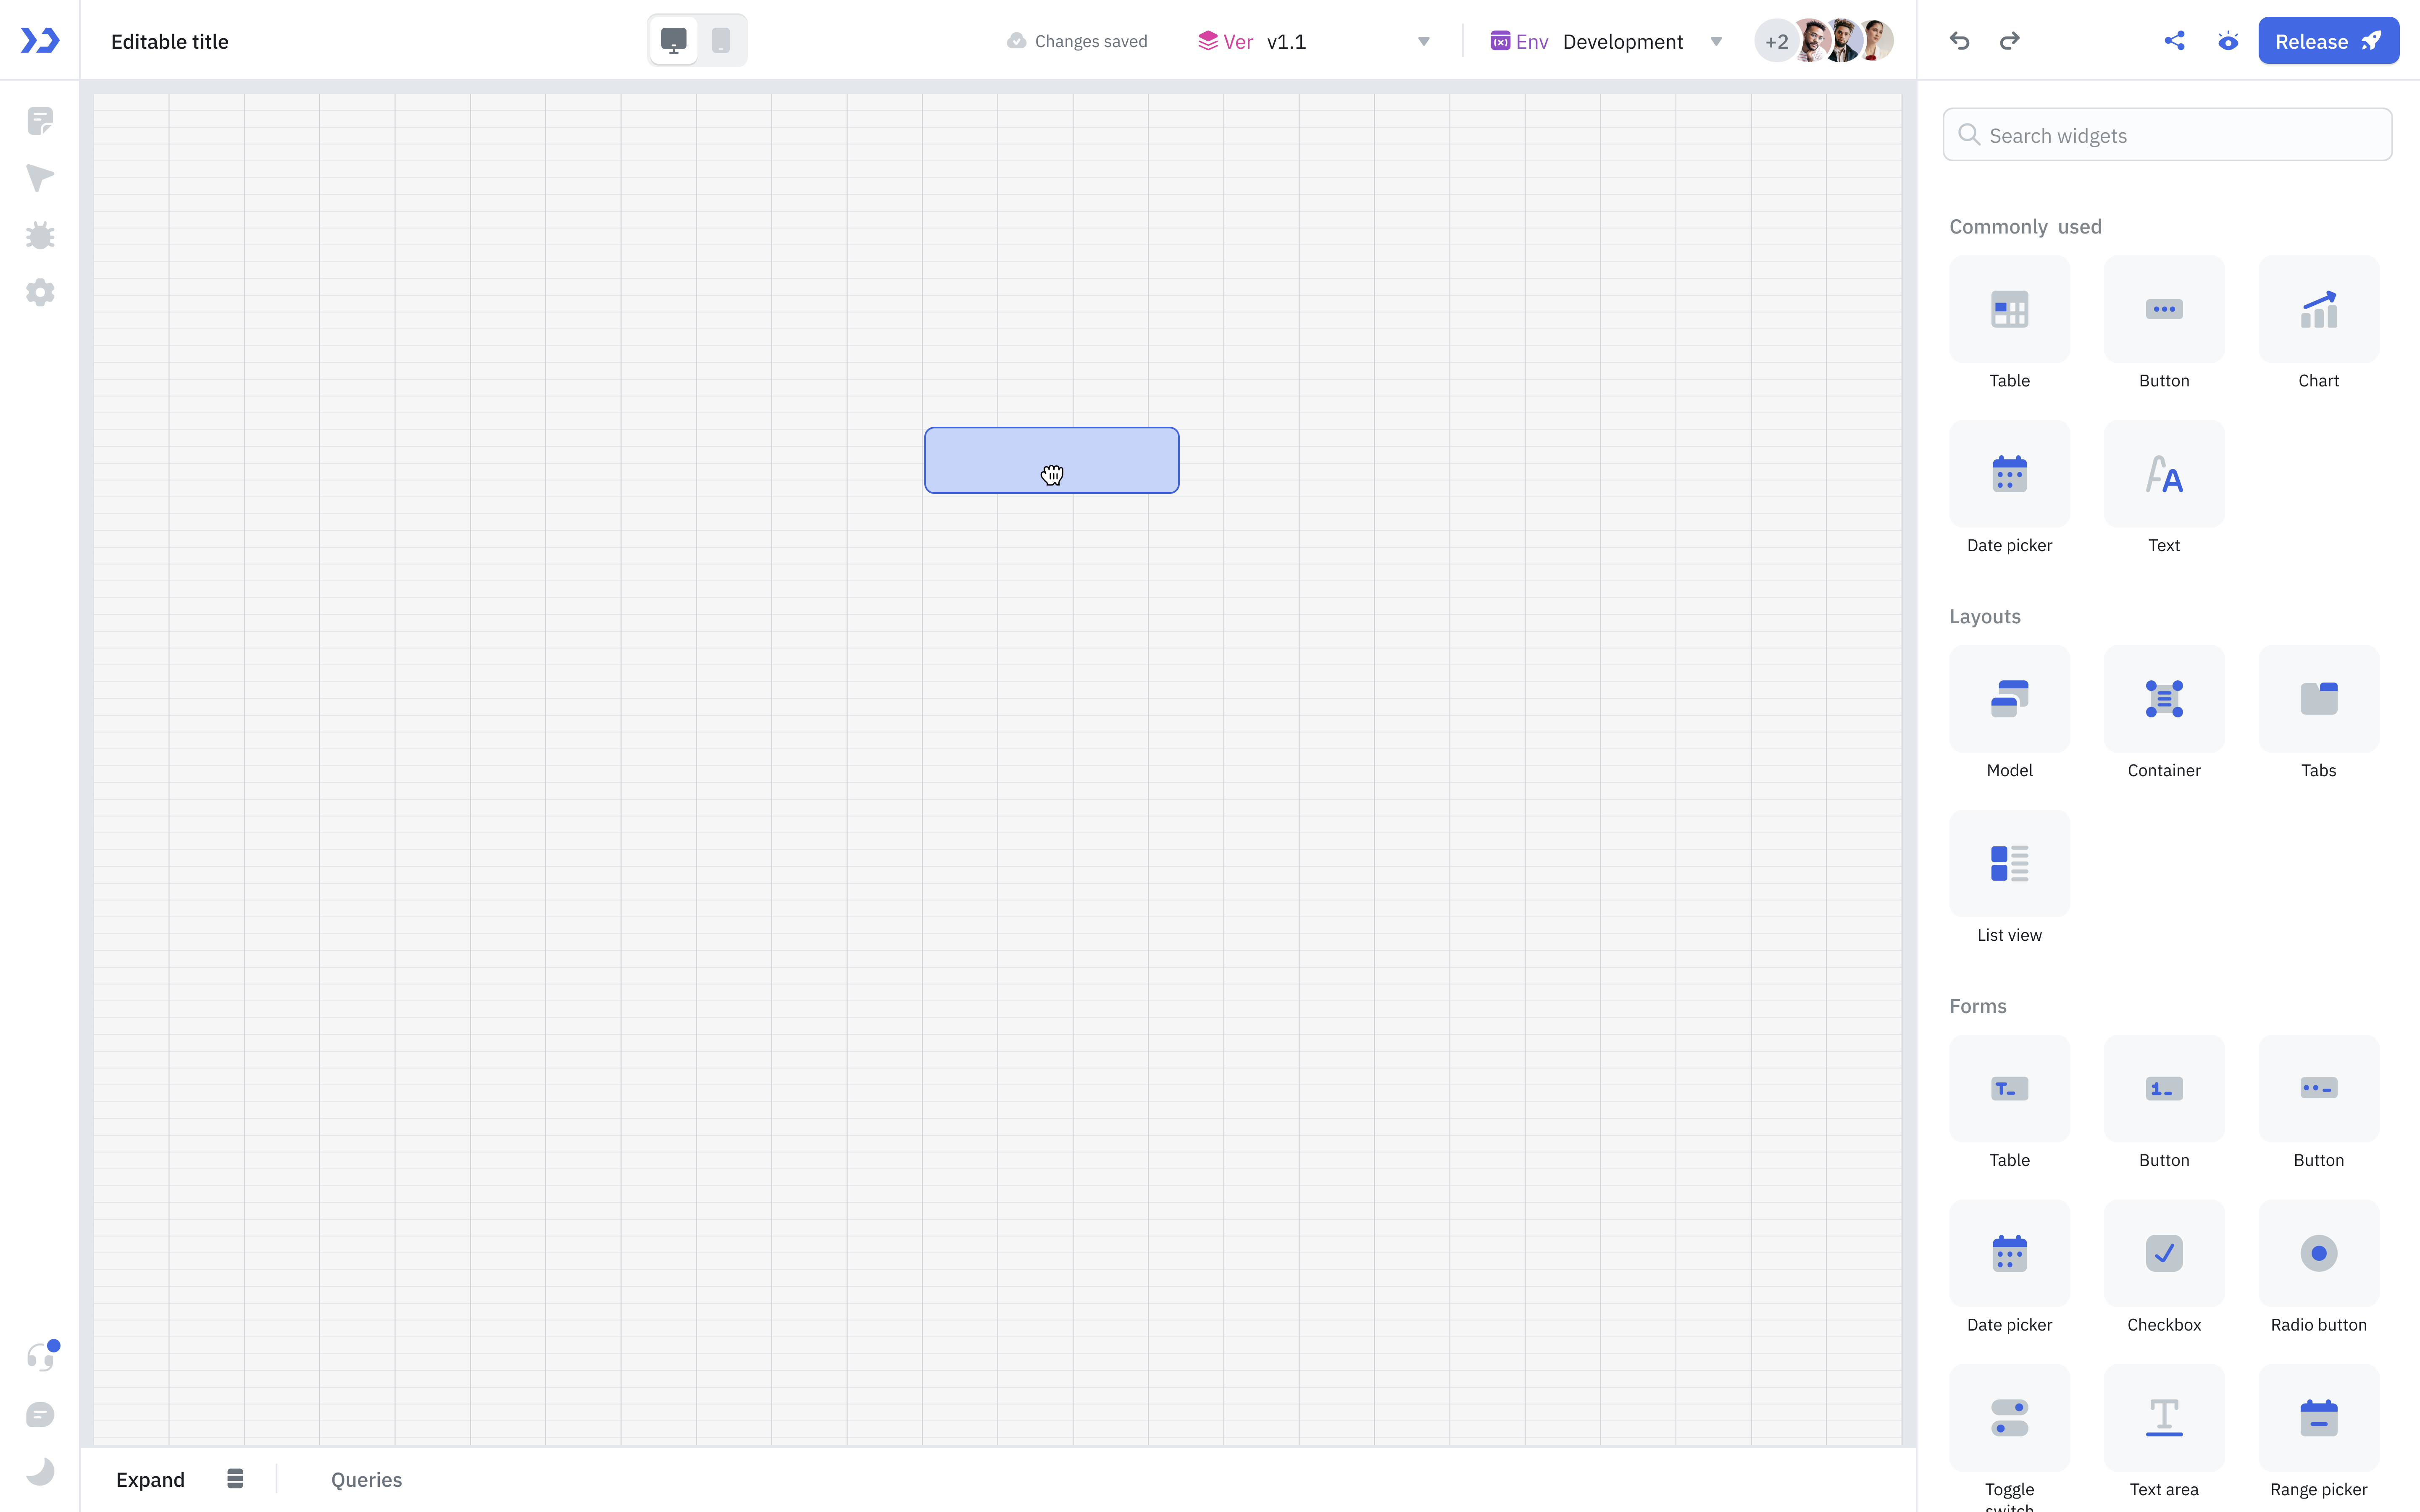
Task: Open the debugger bug icon in sidebar
Action: [x=40, y=236]
